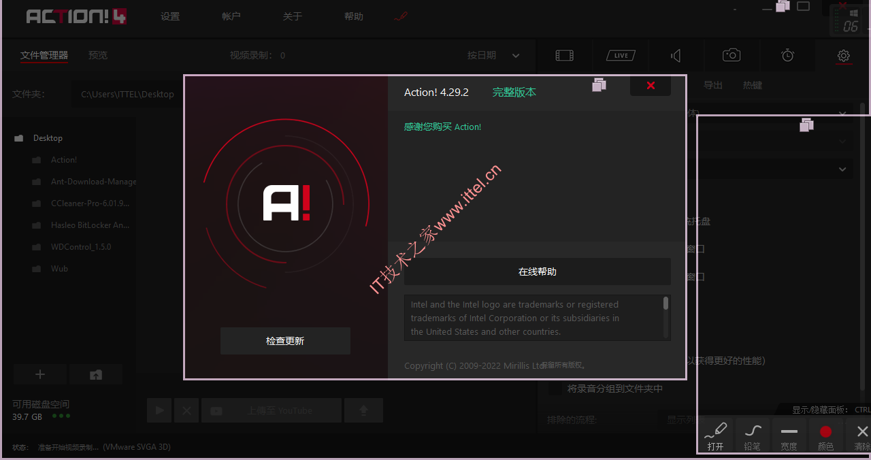Click the VMware SVGA 3D status text
The image size is (871, 460).
point(137,447)
